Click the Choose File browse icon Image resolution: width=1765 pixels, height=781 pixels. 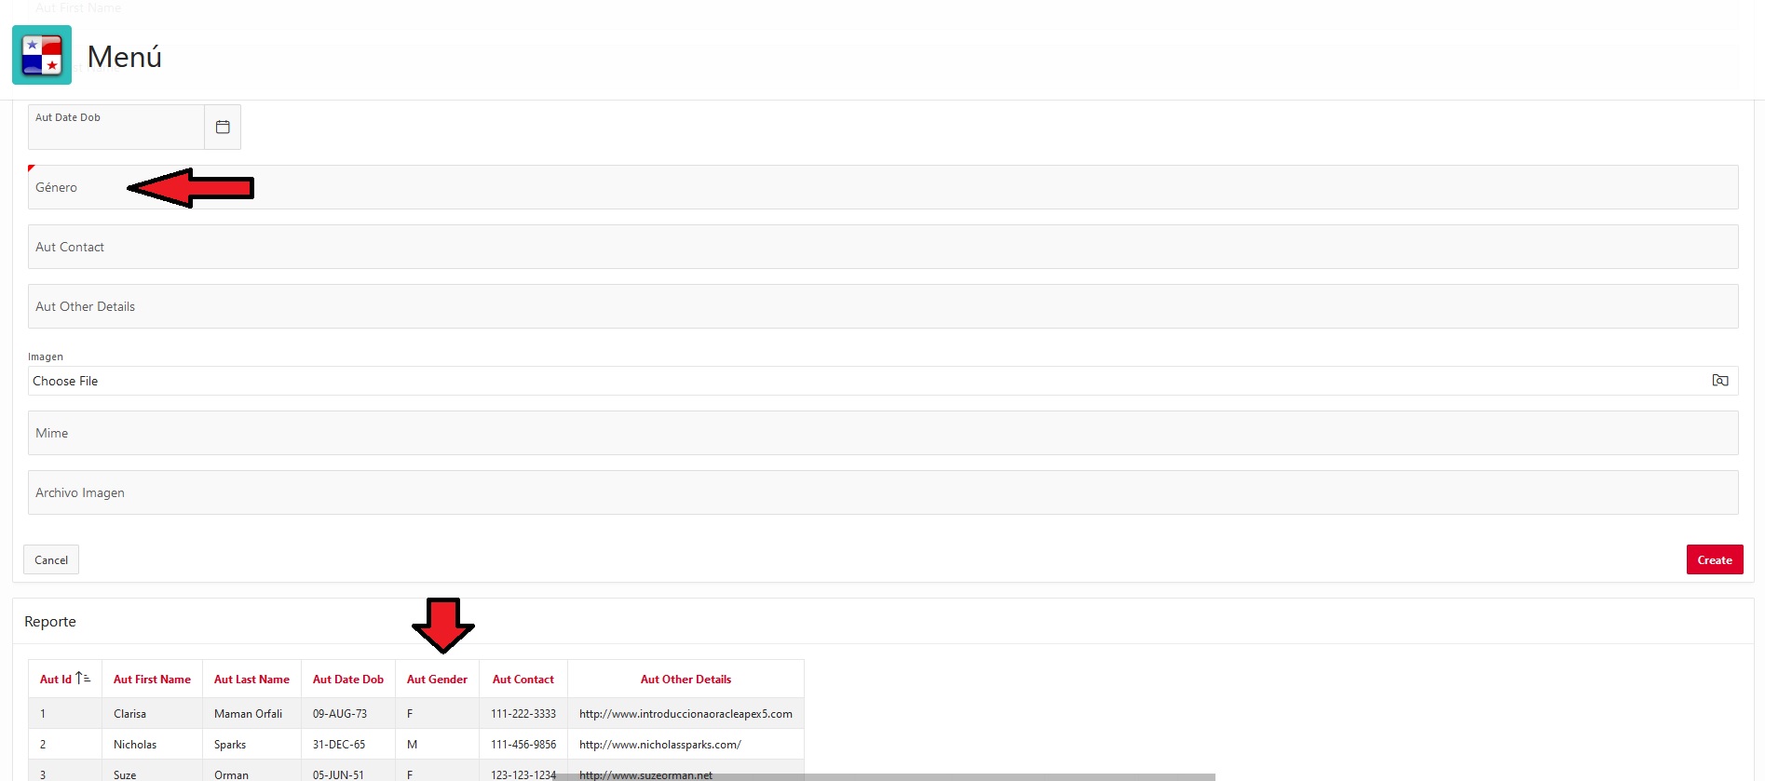click(1719, 381)
